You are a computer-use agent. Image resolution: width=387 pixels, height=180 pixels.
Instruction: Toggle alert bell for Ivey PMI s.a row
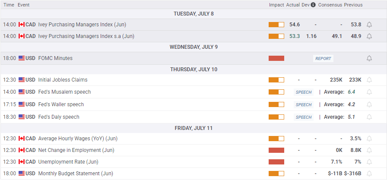(x=369, y=36)
